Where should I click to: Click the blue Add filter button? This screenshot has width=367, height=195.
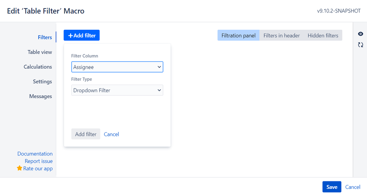click(82, 36)
